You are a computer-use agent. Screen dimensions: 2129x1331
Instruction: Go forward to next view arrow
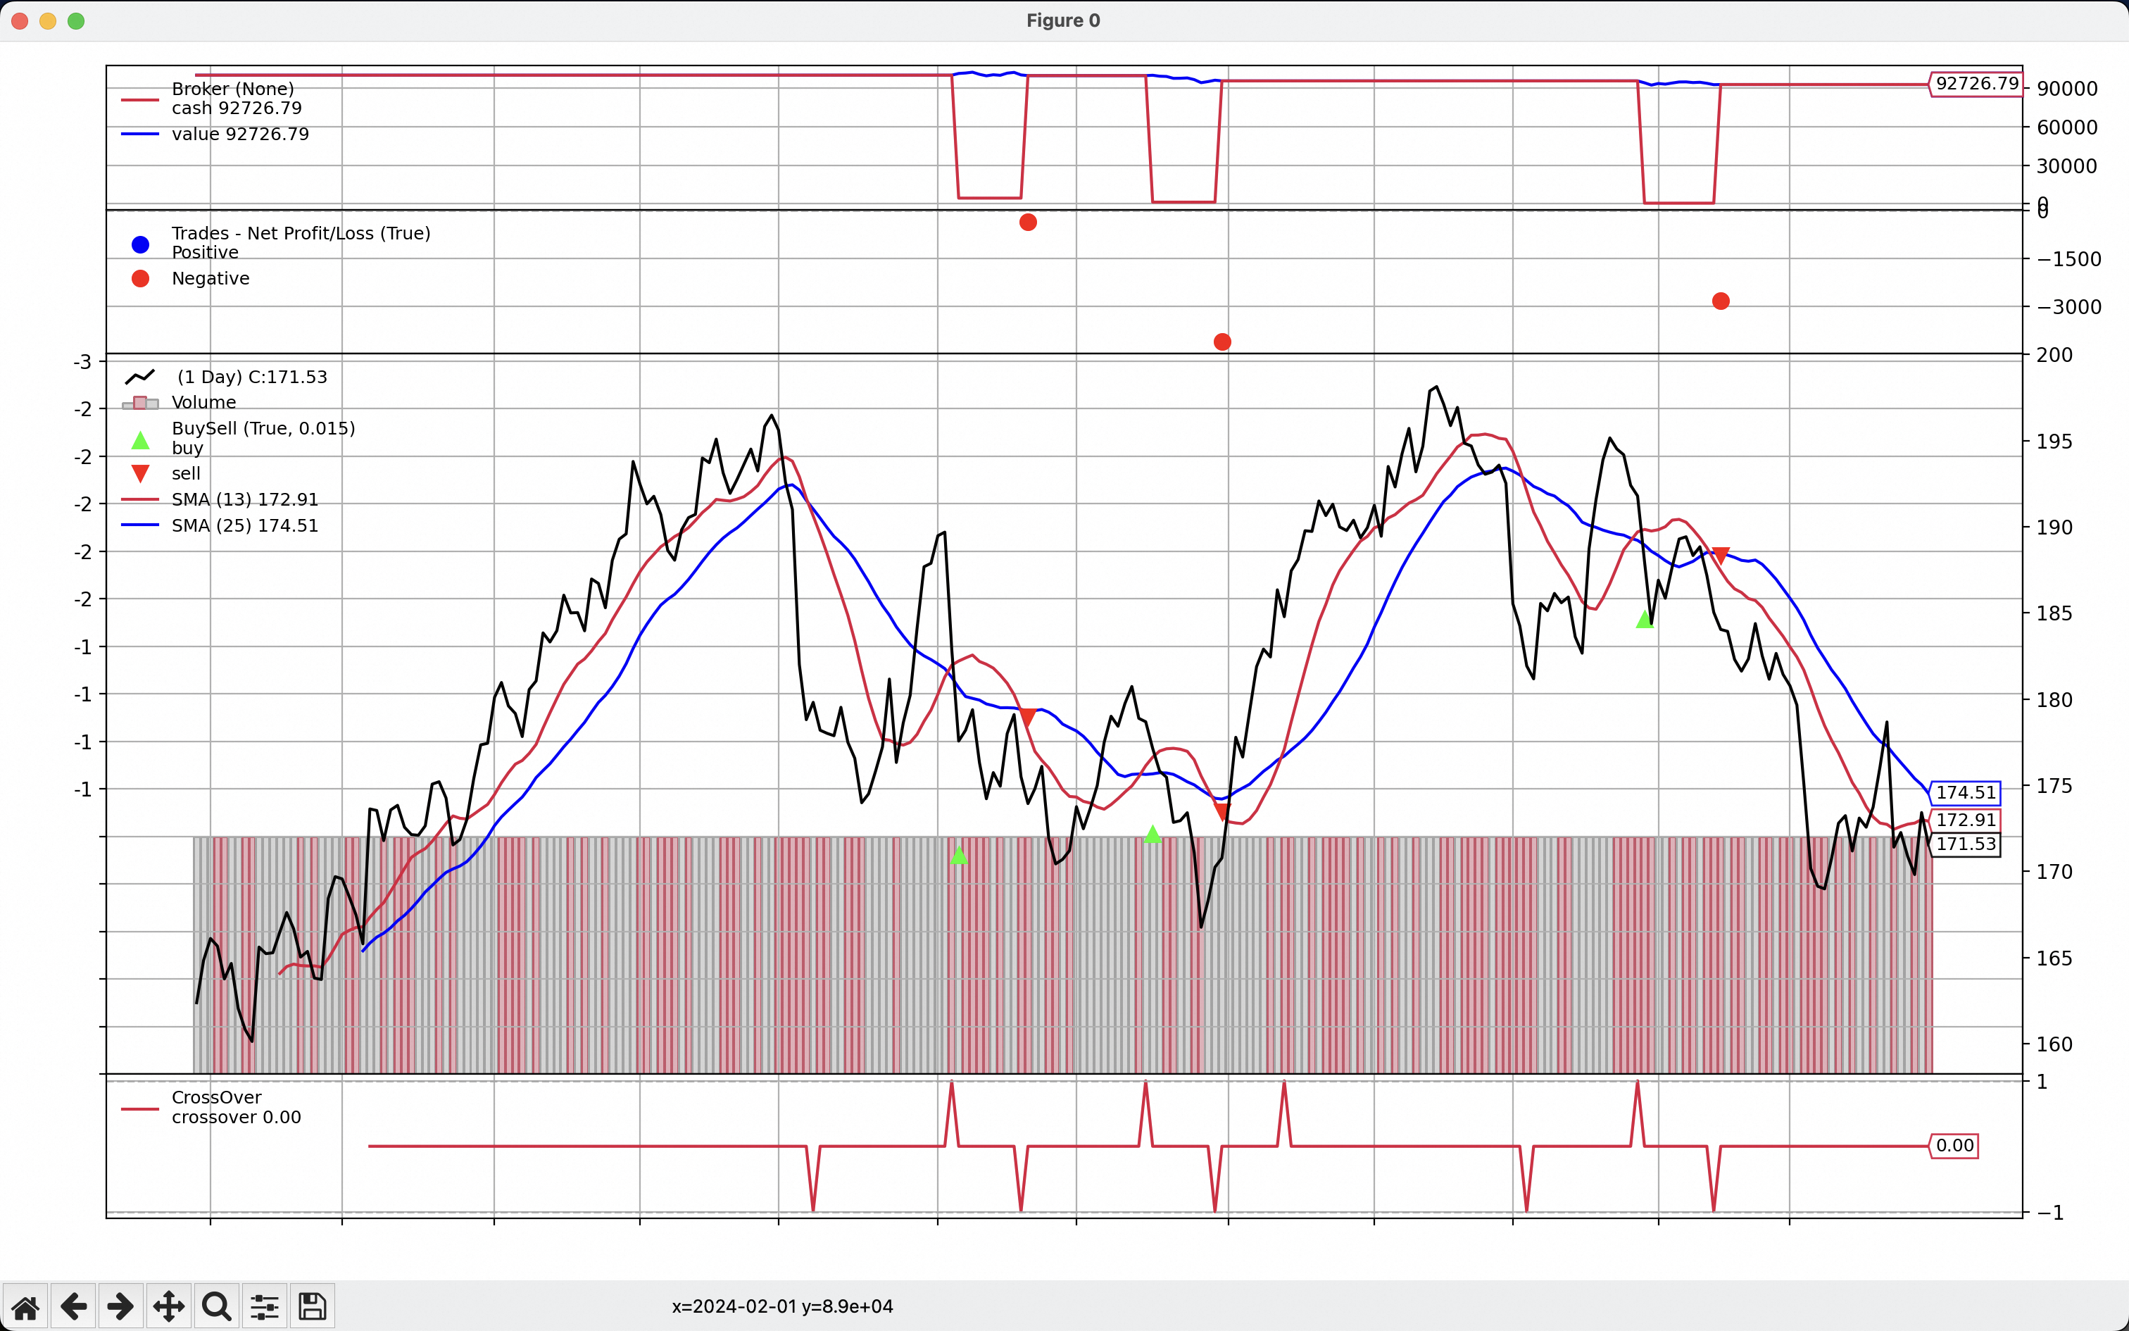click(120, 1306)
